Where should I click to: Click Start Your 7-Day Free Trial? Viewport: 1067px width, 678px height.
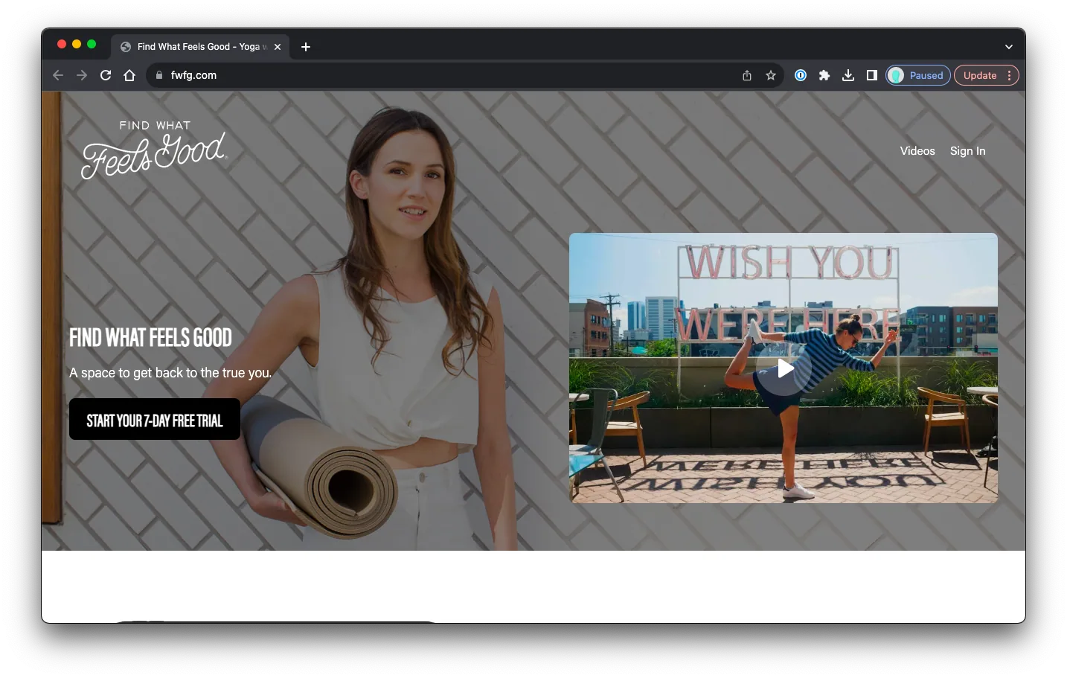155,419
